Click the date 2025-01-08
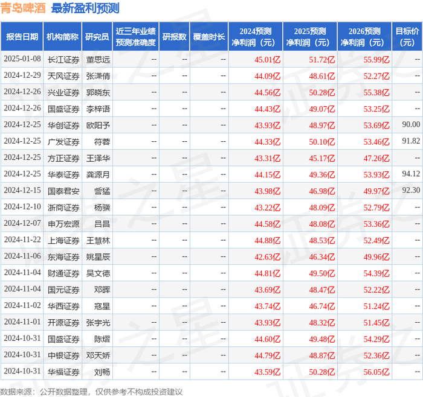423x397 pixels. tap(22, 59)
